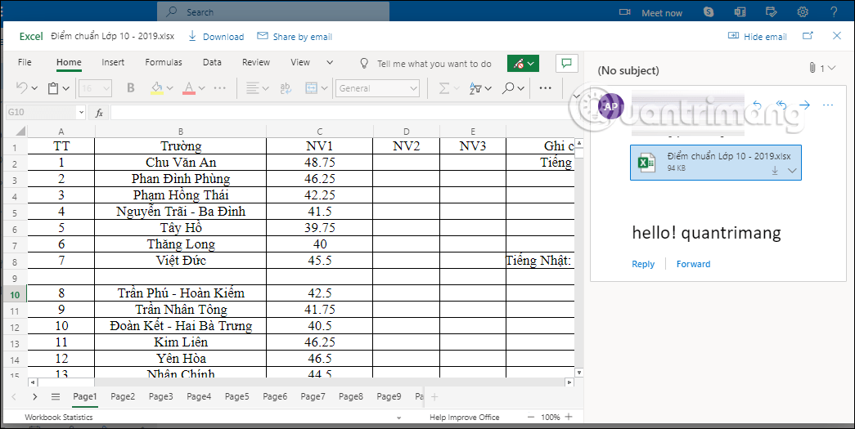Click Help Improve Office
This screenshot has width=855, height=429.
[464, 418]
